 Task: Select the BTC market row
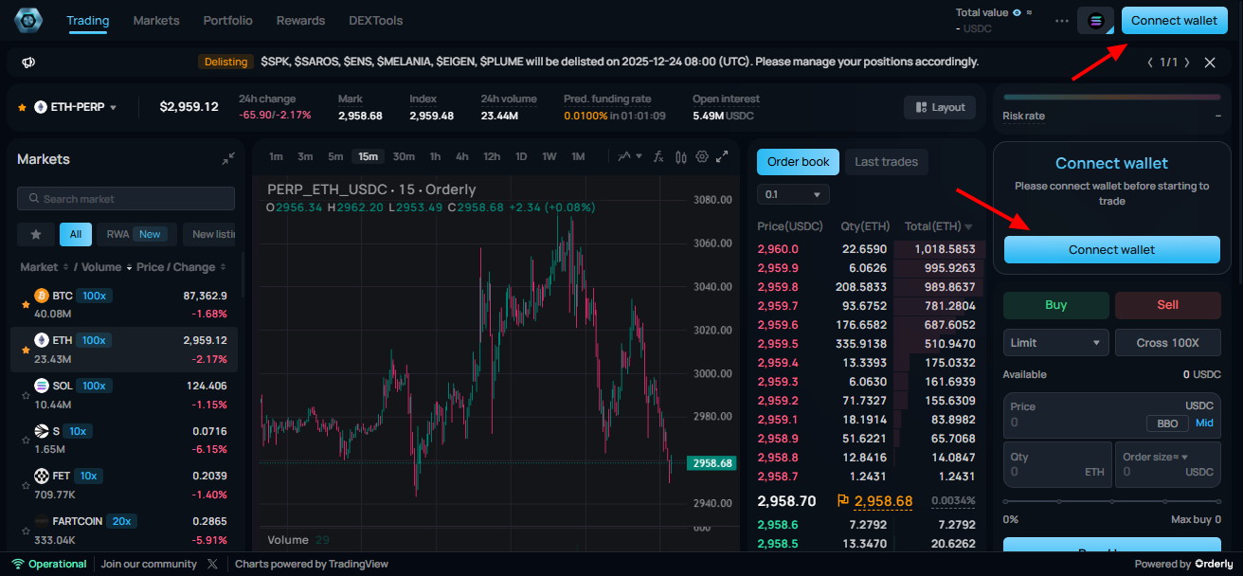[x=124, y=305]
